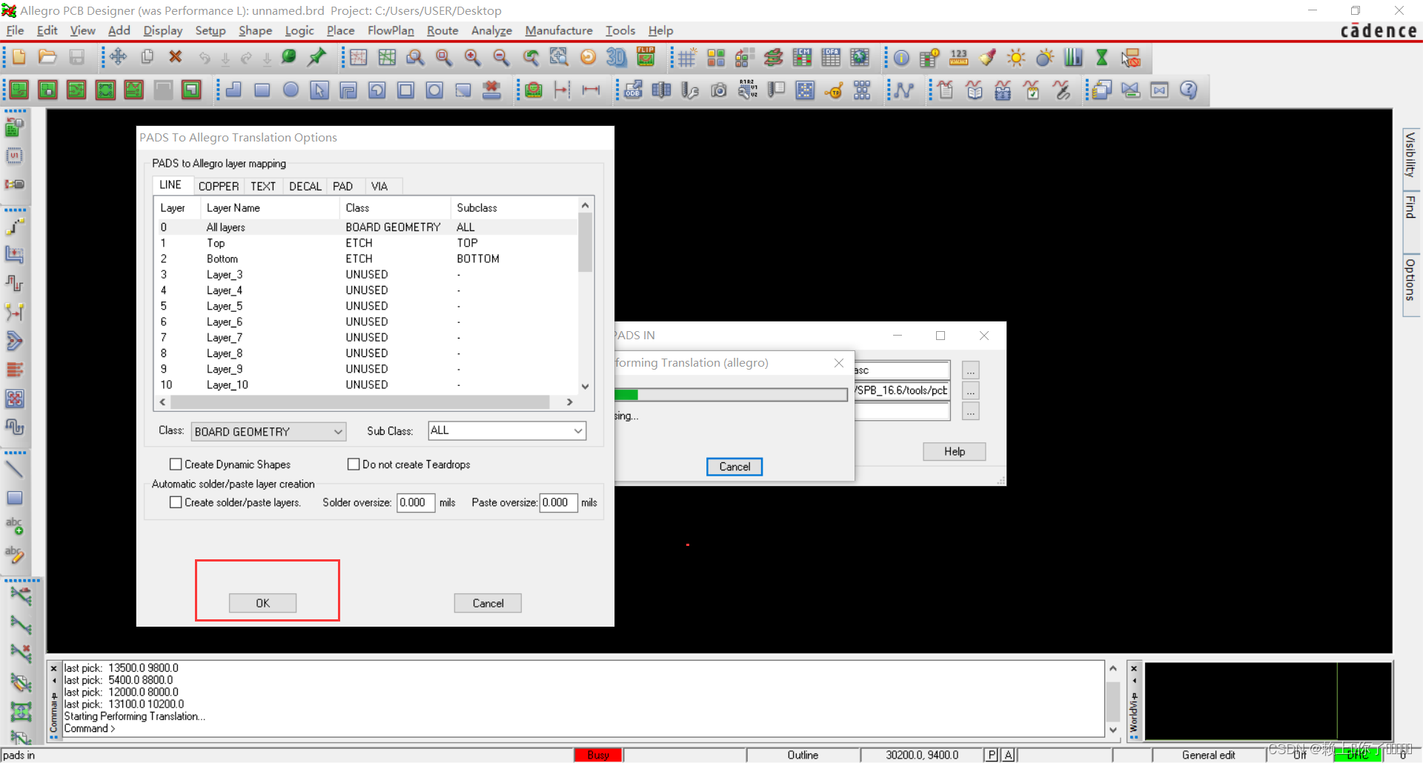Open the Constraint Manager CM icon

point(802,58)
